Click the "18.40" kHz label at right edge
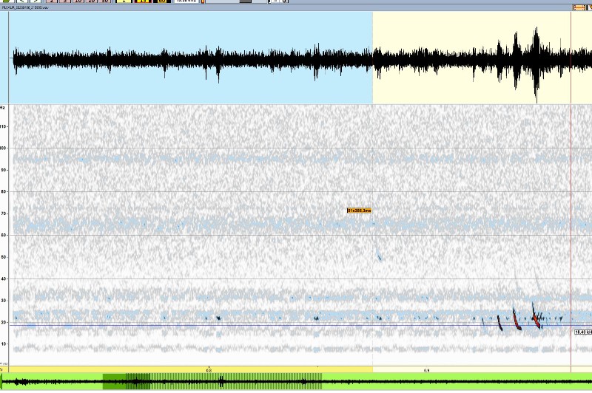The height and width of the screenshot is (393, 592). coord(582,332)
